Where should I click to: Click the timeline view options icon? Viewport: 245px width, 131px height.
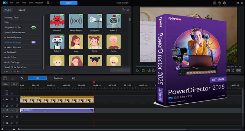[x=6, y=84]
